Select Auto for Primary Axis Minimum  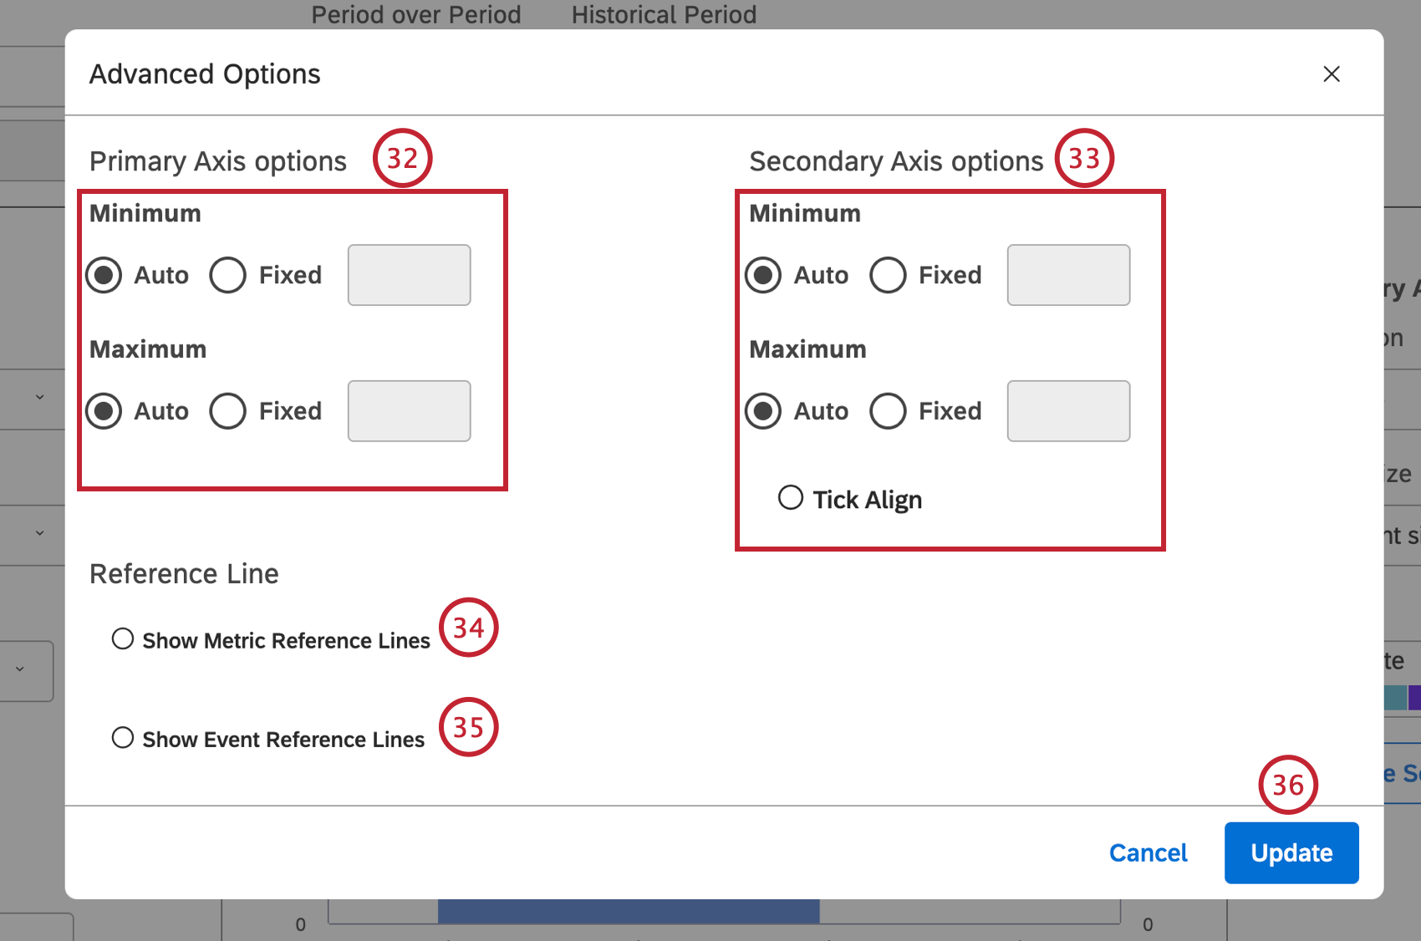pos(104,275)
